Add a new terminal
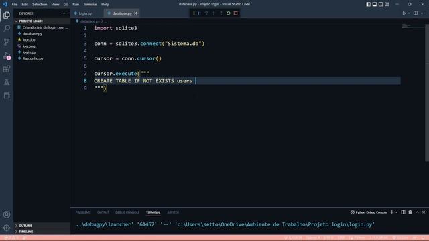 click(391, 212)
